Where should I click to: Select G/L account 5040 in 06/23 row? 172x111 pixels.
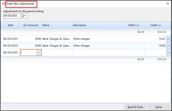31,39
